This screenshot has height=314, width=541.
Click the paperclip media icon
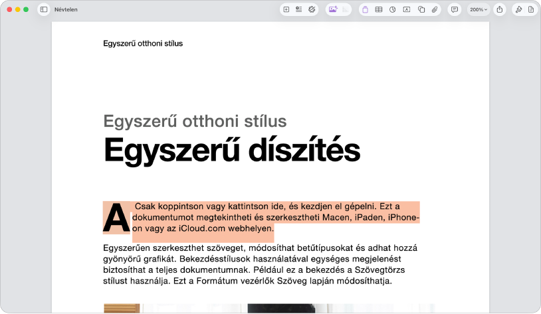coord(435,10)
